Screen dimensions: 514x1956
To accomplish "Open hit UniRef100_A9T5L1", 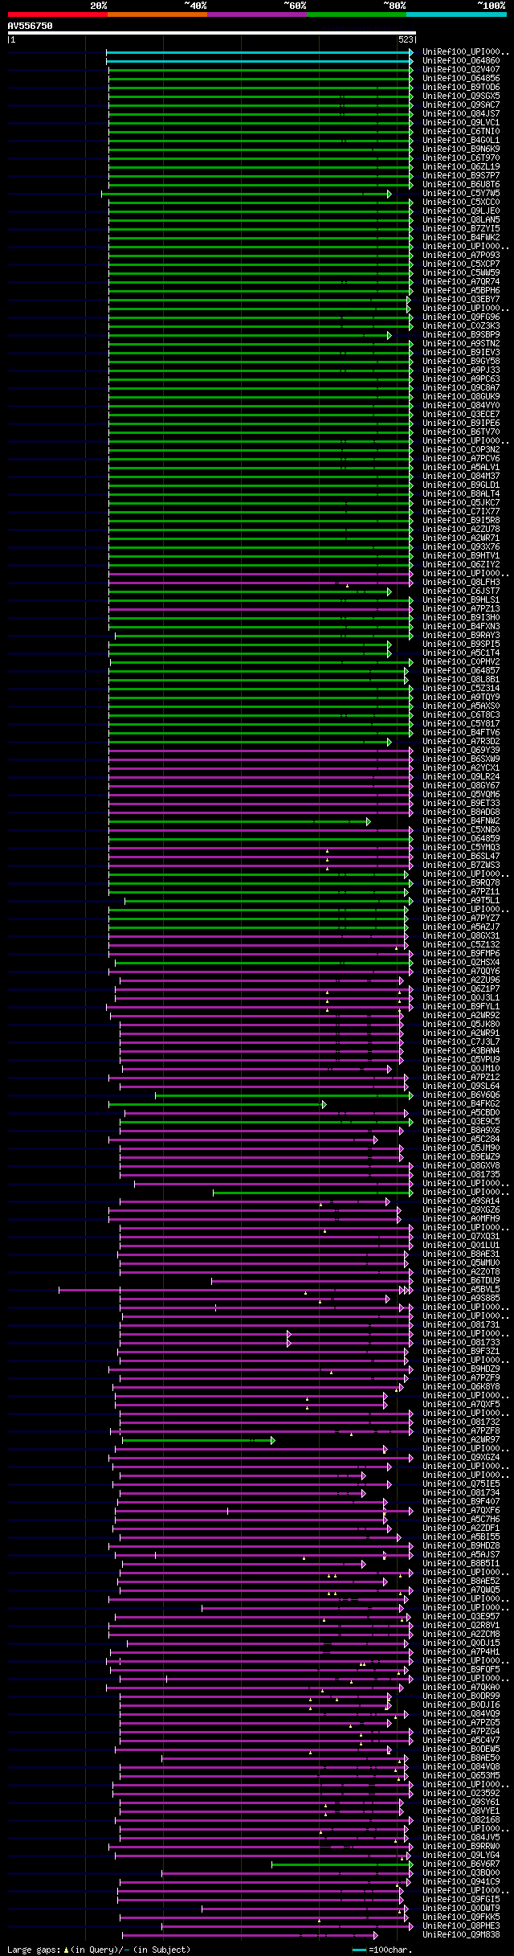I will pos(461,900).
